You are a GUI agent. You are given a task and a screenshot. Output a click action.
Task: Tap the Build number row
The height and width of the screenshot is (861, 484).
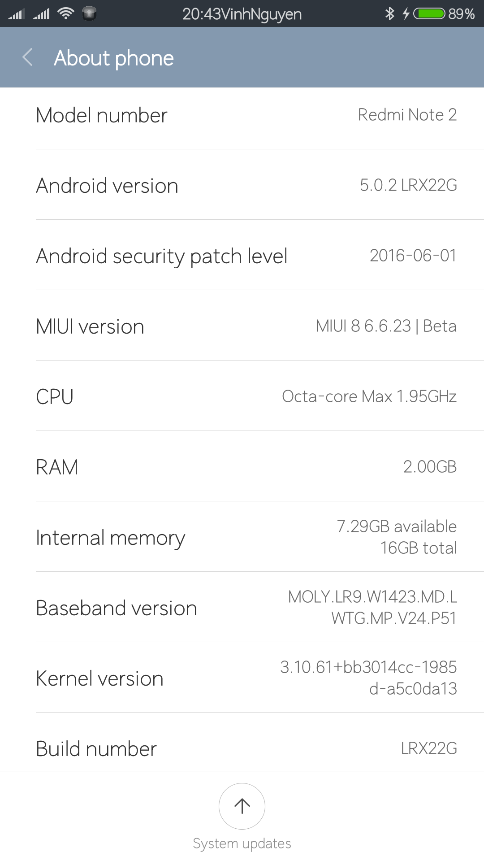242,748
